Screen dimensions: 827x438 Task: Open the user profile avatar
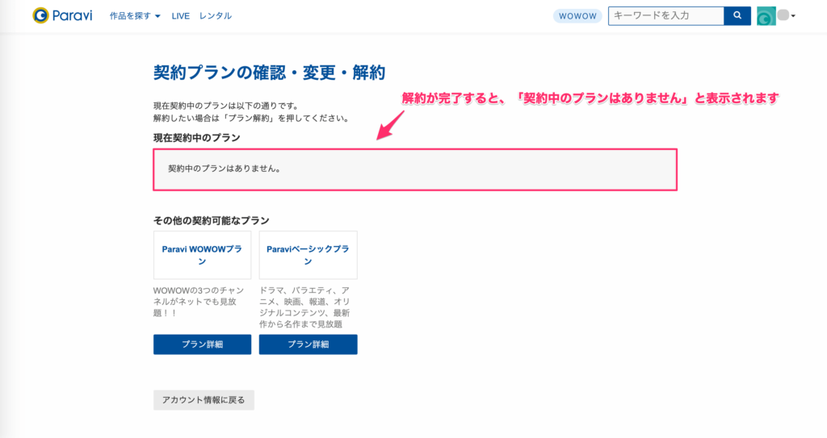(x=766, y=16)
